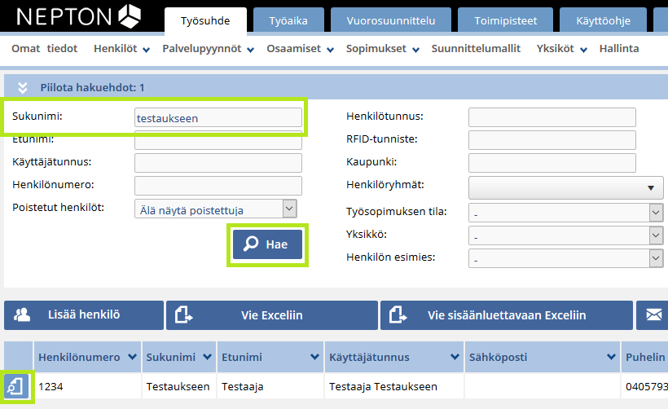This screenshot has width=668, height=409.
Task: Click Vie sisäänluettavaan Exceliin button
Action: coord(507,314)
